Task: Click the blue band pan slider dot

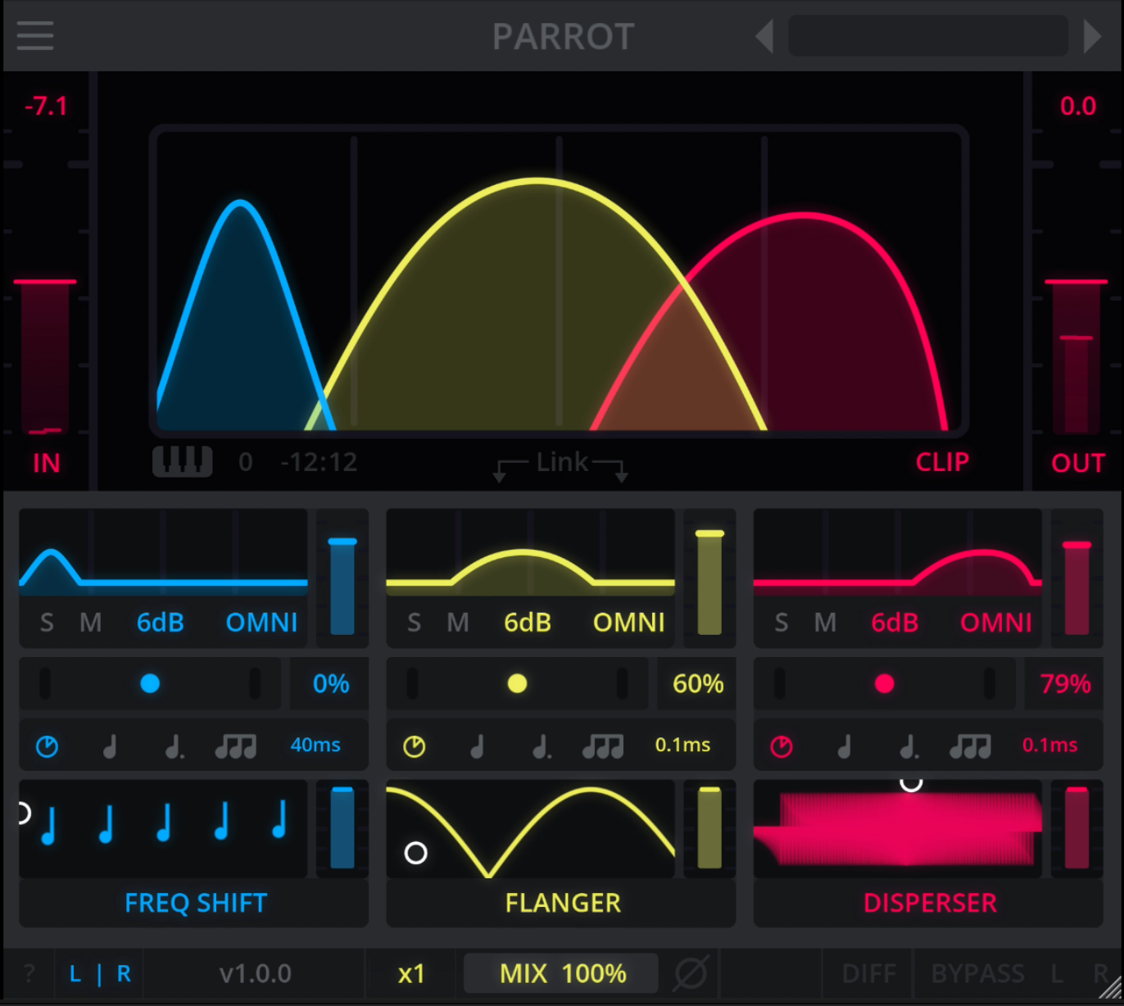Action: point(150,683)
